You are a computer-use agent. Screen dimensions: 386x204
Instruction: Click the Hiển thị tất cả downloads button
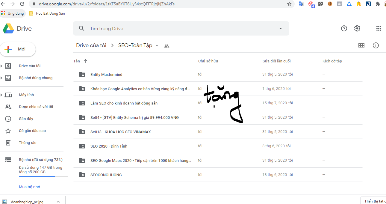point(373,201)
